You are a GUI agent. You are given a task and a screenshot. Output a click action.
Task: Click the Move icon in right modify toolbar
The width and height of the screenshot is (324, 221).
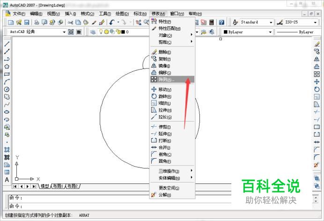point(317,82)
